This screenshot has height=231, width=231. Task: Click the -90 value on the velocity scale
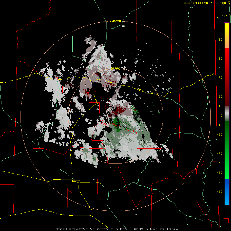point(219,201)
